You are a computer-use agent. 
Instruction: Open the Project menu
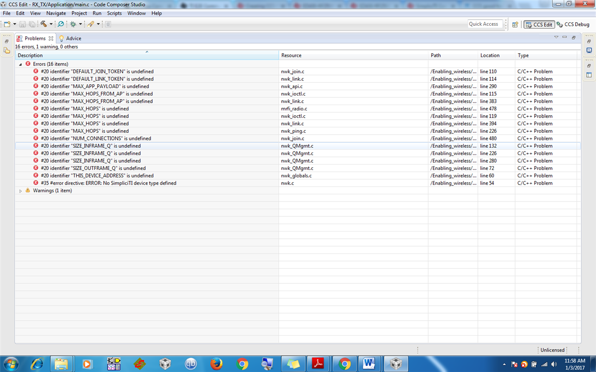[x=79, y=13]
